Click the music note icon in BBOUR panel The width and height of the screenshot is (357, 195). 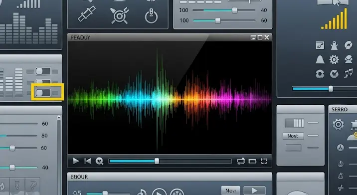142,193
